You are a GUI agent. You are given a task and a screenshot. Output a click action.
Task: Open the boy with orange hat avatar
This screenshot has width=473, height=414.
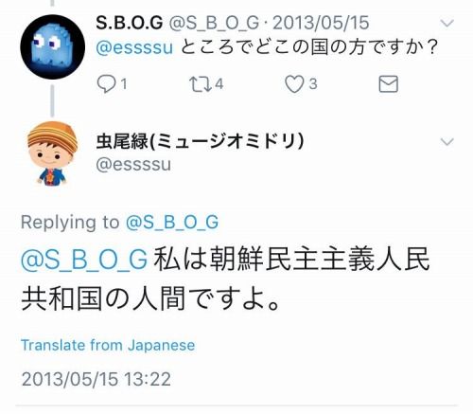[x=52, y=153]
